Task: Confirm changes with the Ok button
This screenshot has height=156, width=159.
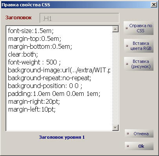Action: (139, 146)
